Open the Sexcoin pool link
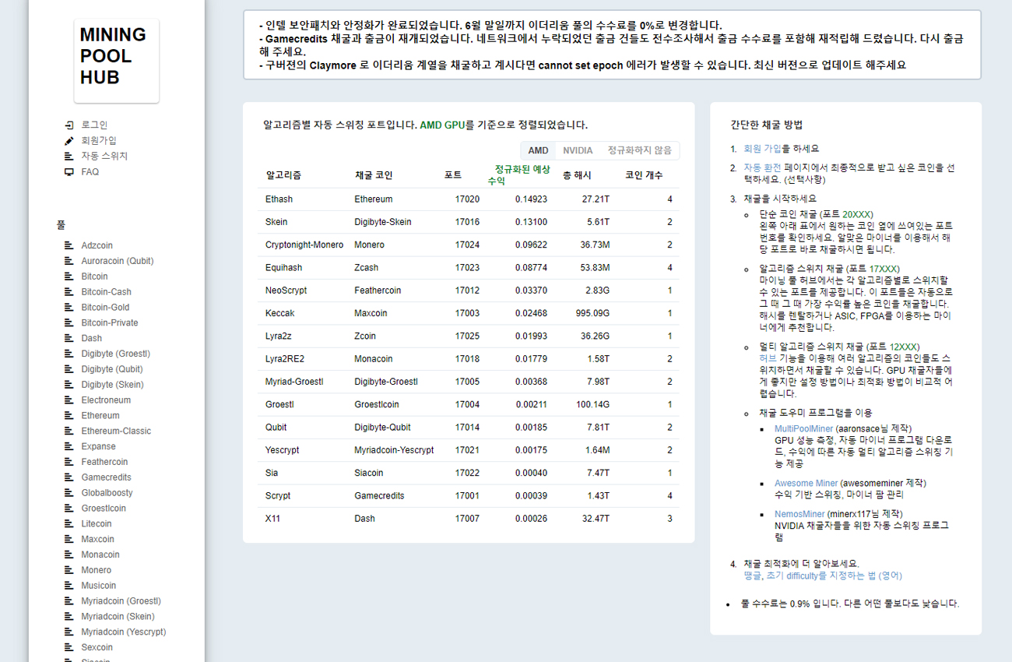Image resolution: width=1012 pixels, height=662 pixels. click(x=97, y=647)
